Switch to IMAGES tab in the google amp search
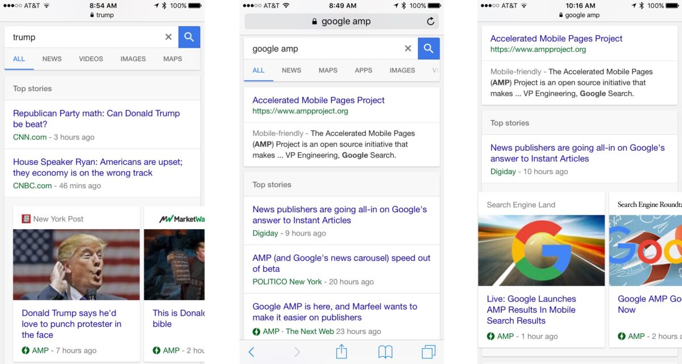This screenshot has width=682, height=364. click(402, 71)
